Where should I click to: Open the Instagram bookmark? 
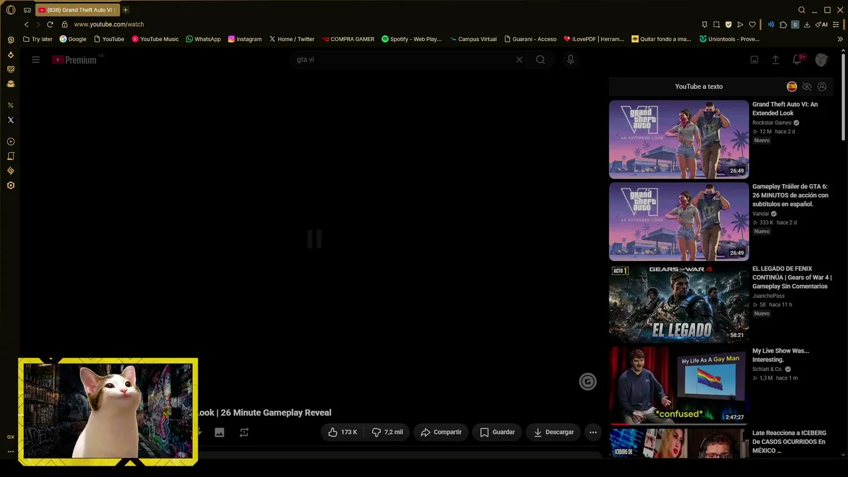(x=244, y=39)
